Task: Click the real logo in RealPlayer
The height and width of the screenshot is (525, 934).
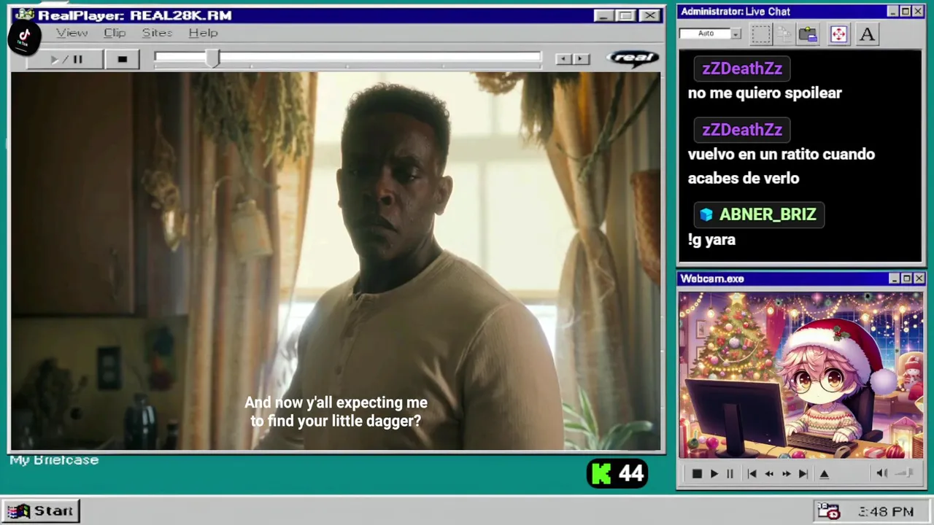Action: [x=633, y=58]
